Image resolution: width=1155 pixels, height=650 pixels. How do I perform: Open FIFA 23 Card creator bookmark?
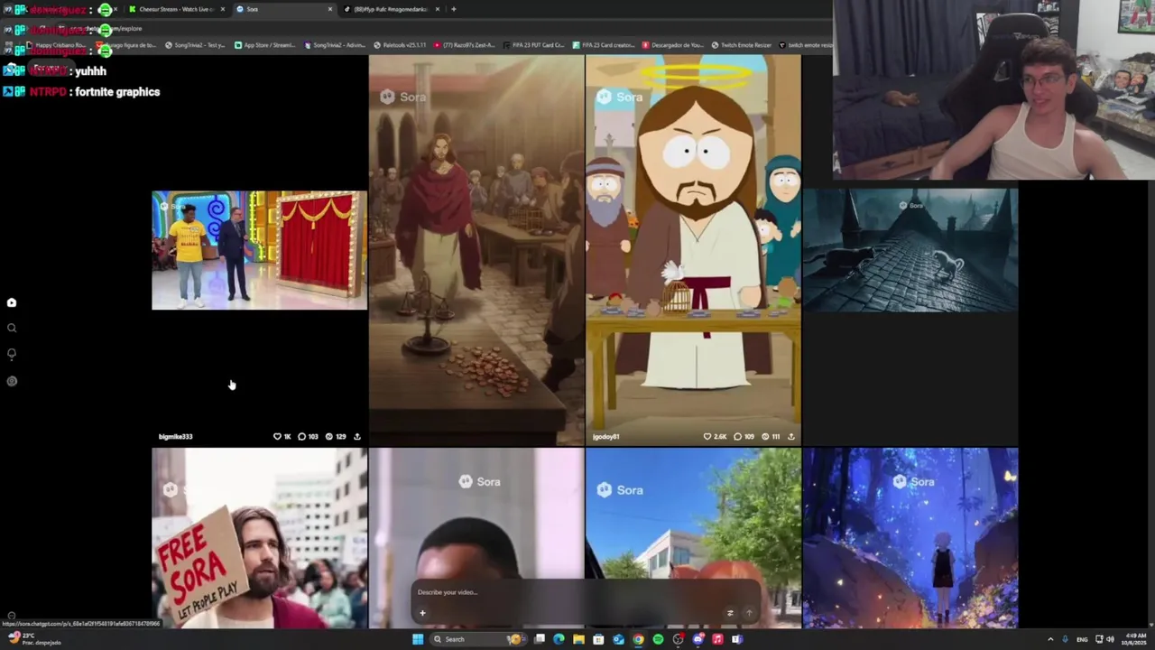[603, 44]
